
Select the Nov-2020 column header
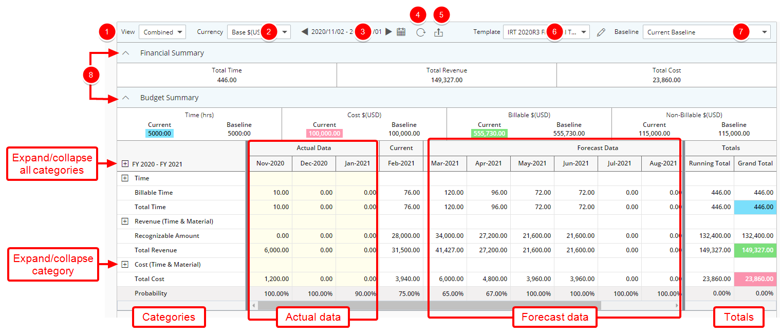tap(270, 163)
